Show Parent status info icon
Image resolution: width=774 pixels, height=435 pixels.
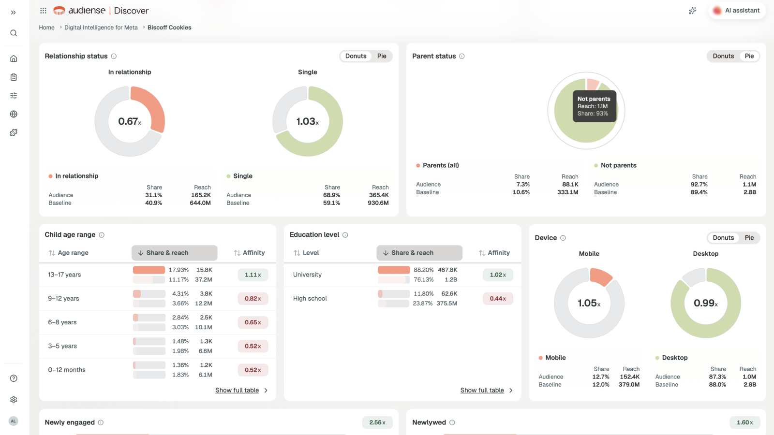(x=462, y=56)
